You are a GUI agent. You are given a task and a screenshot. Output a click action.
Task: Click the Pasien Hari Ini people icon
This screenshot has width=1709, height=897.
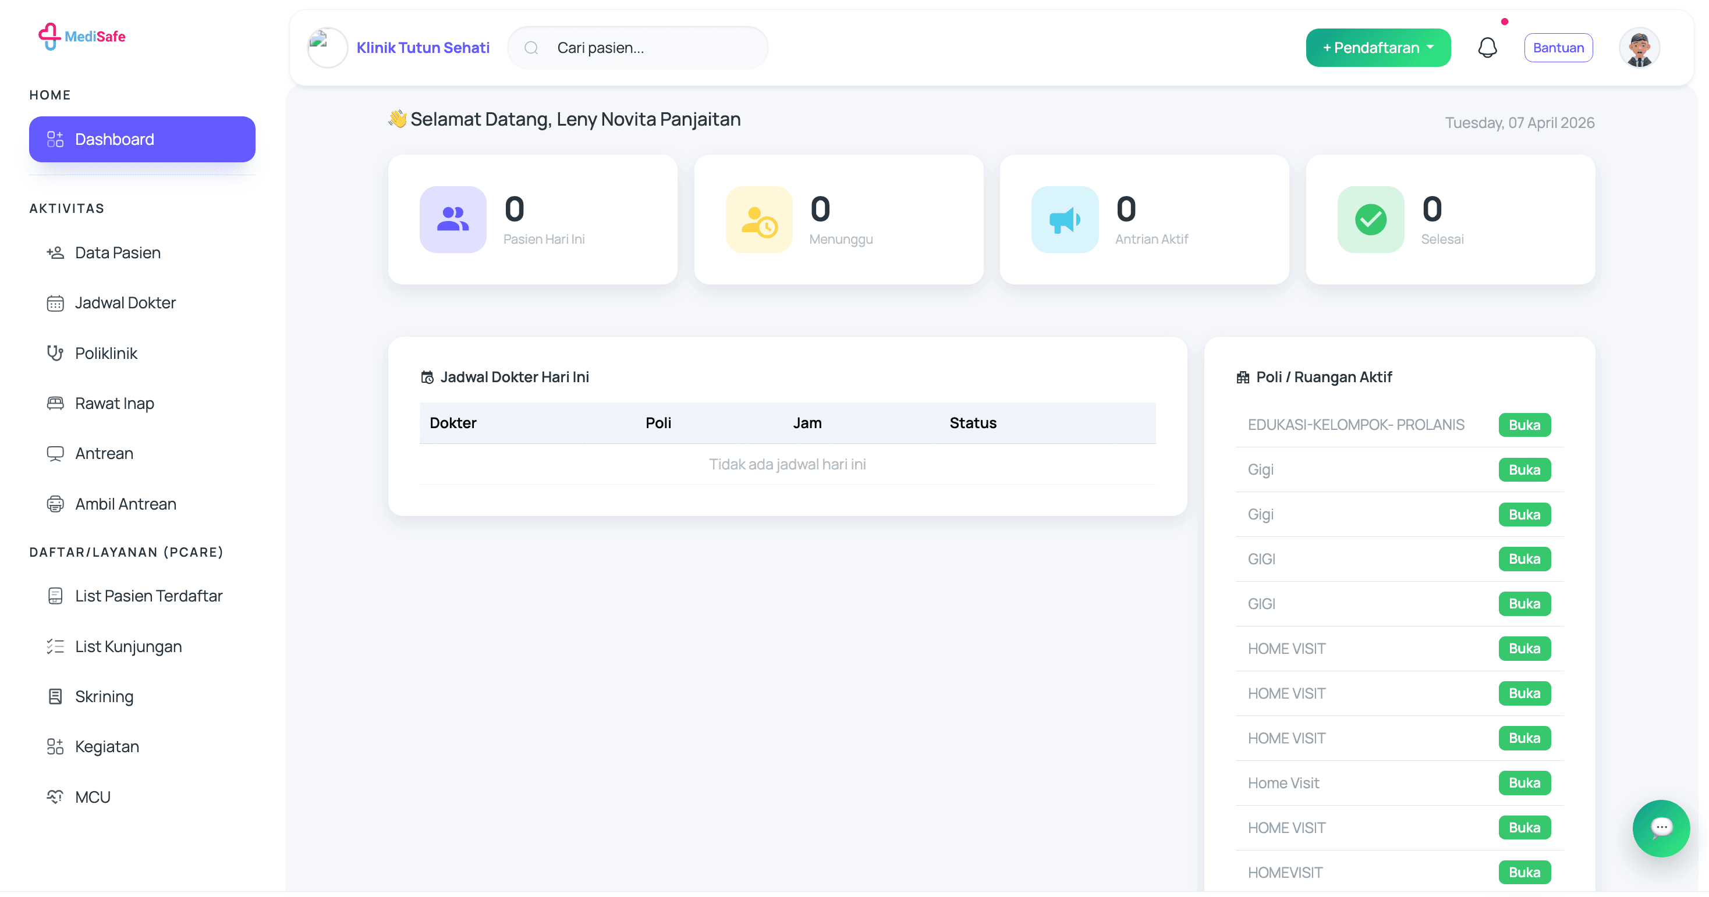pos(453,219)
